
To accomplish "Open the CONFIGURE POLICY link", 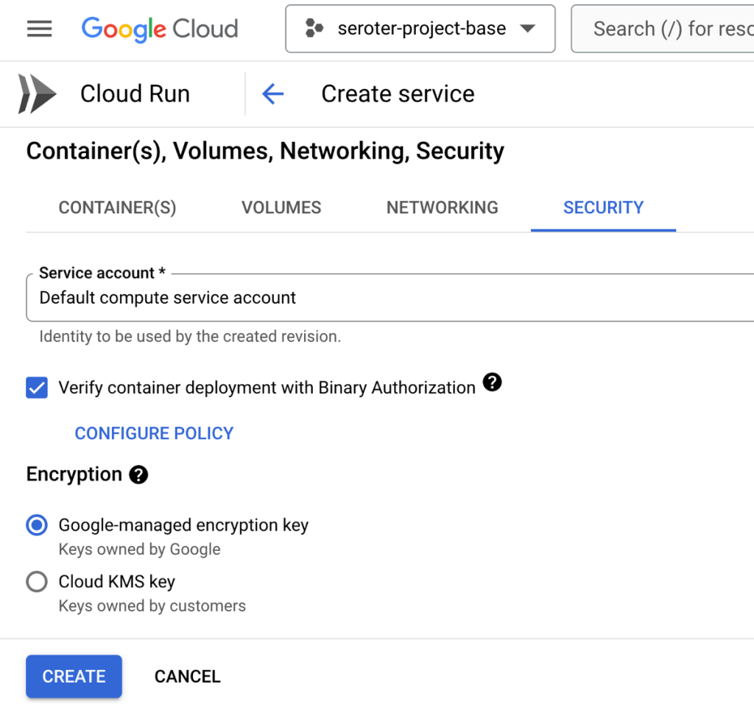I will point(154,433).
